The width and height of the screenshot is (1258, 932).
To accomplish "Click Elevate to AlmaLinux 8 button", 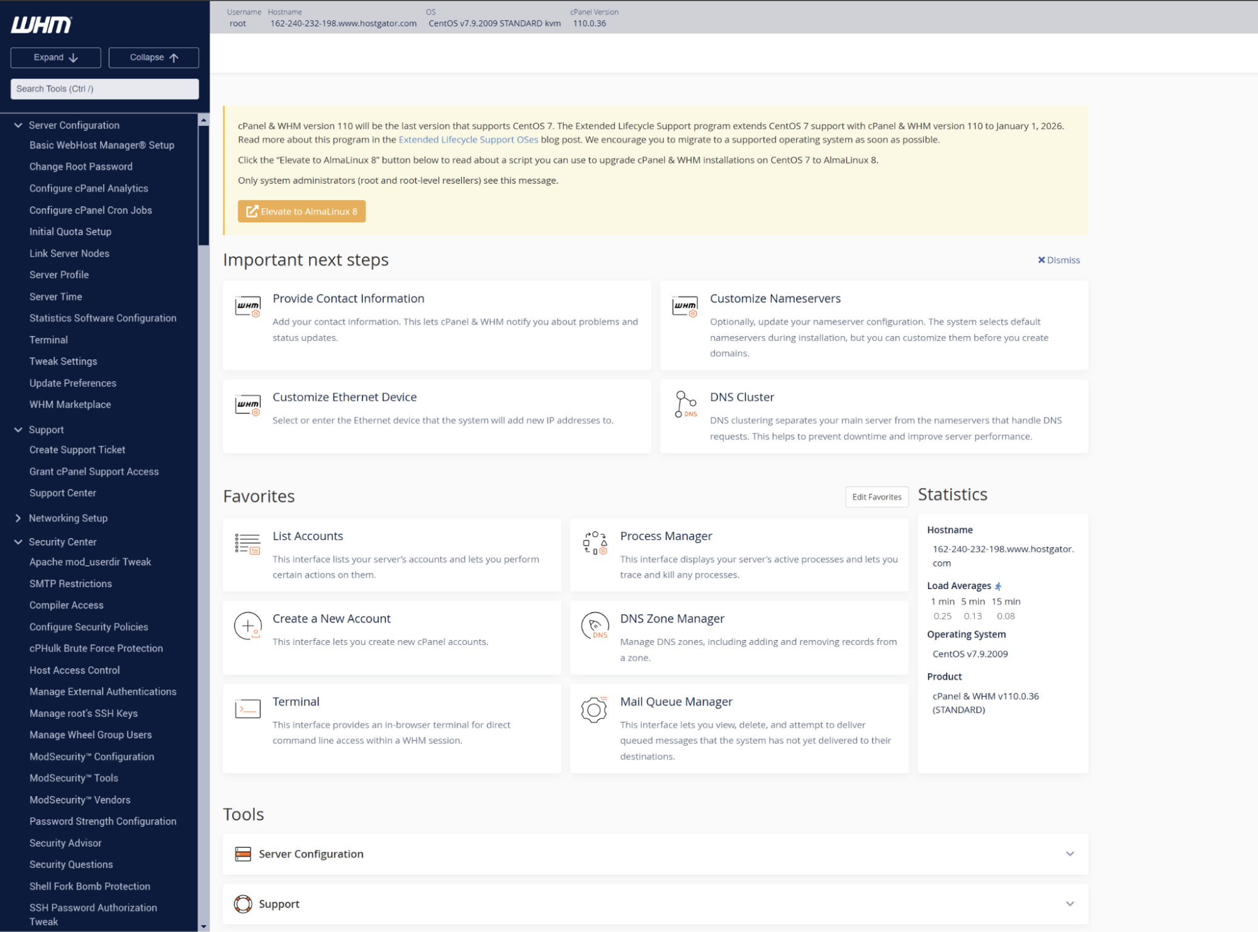I will tap(301, 211).
